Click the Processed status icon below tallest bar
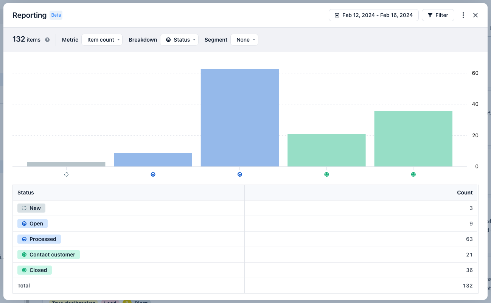 point(240,174)
